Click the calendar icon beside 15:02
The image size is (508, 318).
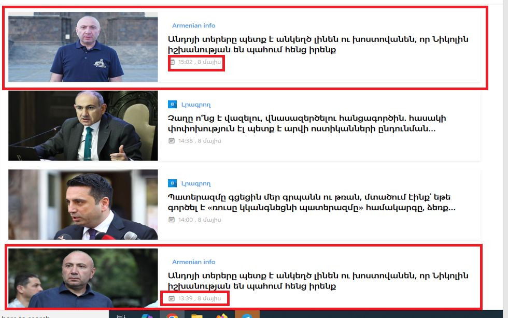(x=172, y=62)
